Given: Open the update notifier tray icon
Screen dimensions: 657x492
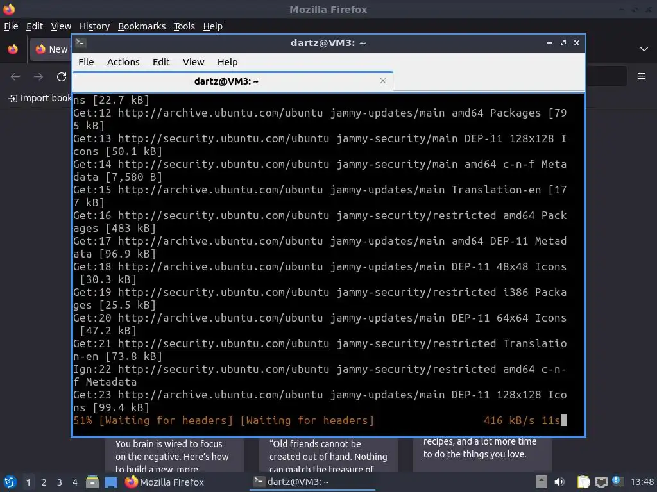Looking at the screenshot, I should click(x=617, y=481).
